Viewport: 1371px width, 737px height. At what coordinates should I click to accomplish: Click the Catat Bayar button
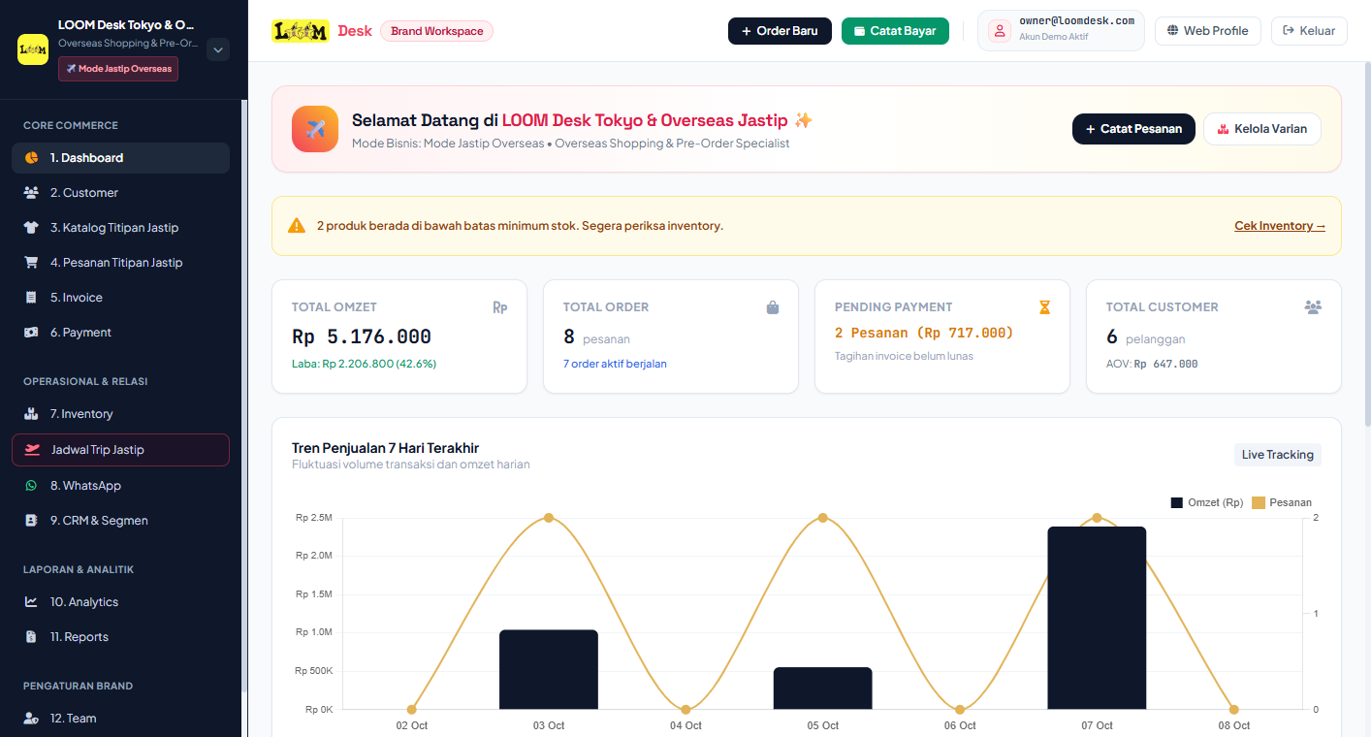coord(895,31)
